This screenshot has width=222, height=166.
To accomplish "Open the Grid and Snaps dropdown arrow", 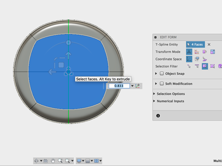I will 92,161.
